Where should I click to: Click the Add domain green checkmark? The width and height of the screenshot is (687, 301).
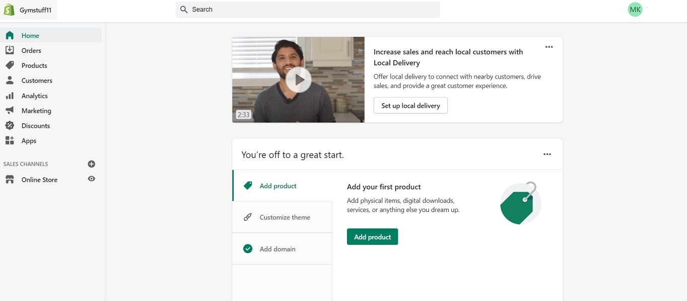tap(248, 249)
